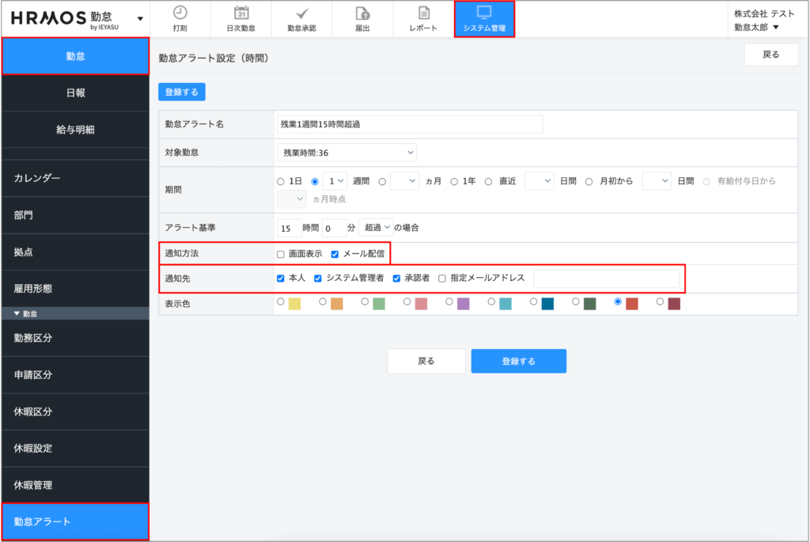The width and height of the screenshot is (810, 542).
Task: Check the 指定メールアドレス checkbox
Action: pyautogui.click(x=442, y=279)
